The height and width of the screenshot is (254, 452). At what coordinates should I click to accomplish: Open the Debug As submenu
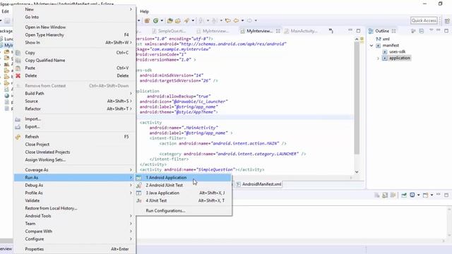point(75,186)
